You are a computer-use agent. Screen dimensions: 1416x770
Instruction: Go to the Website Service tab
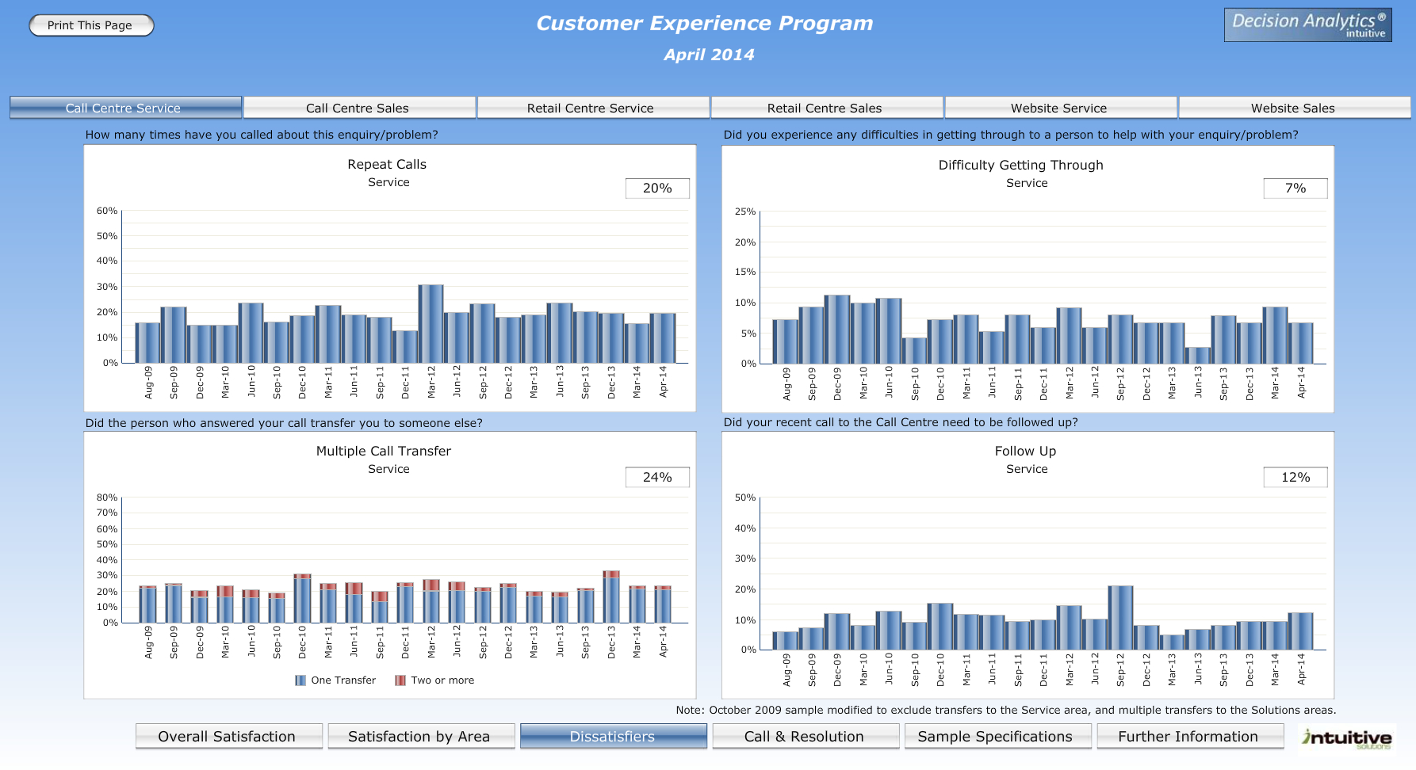pos(1058,109)
